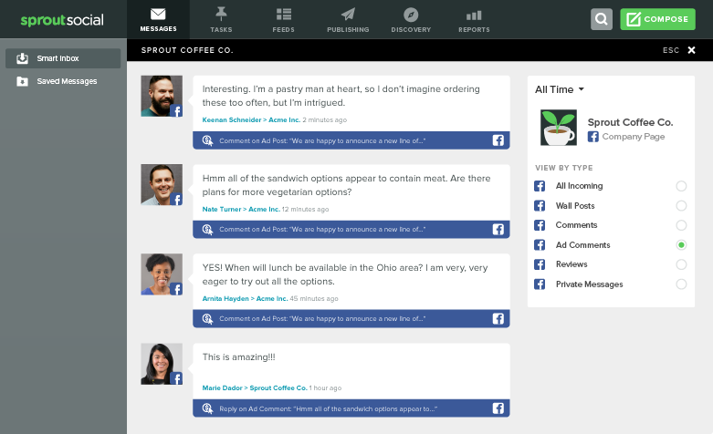Viewport: 713px width, 434px height.
Task: Open the Tasks pin icon
Action: coord(221,14)
